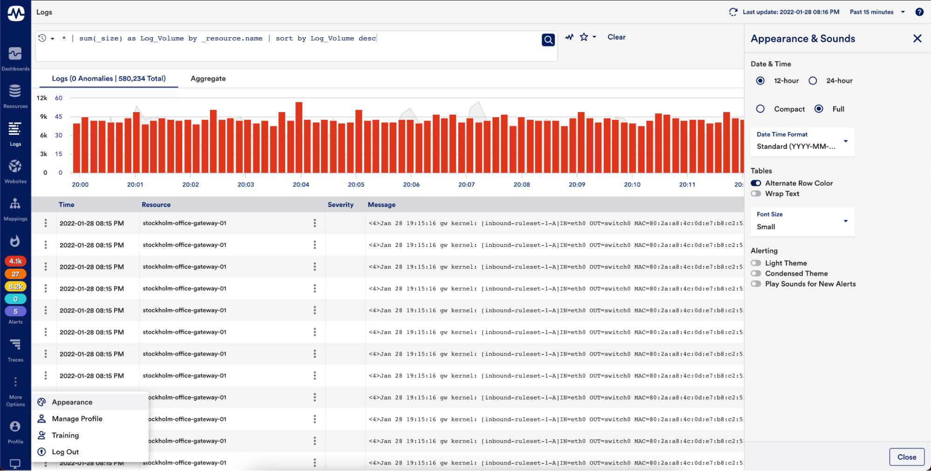The width and height of the screenshot is (931, 471).
Task: Click the yellow 8.2k warning alerts badge
Action: [15, 286]
